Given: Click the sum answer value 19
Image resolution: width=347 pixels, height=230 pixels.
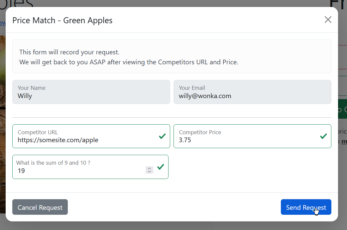Looking at the screenshot, I should point(22,171).
